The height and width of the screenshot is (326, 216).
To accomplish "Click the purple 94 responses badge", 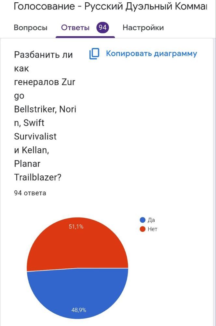I will (x=102, y=28).
